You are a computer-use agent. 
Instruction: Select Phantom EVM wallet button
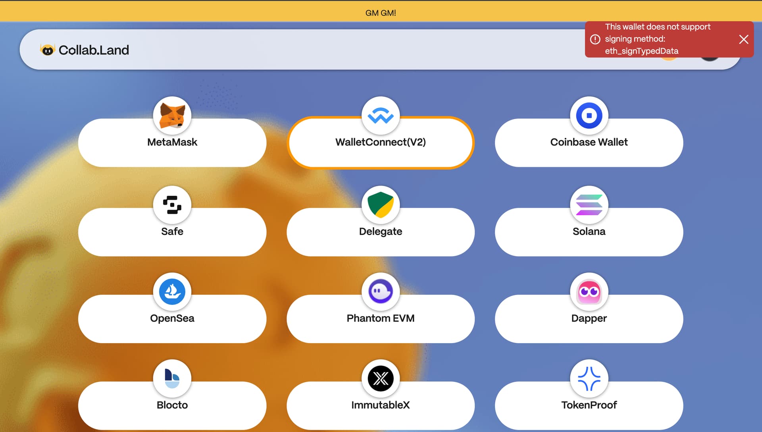click(x=381, y=319)
